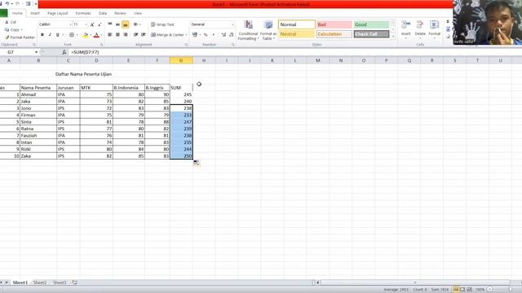Open Format as Table menu
This screenshot has width=522, height=293.
pos(268,31)
